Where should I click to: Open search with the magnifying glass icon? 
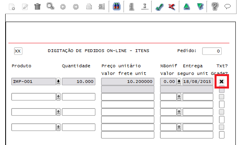pos(51,6)
